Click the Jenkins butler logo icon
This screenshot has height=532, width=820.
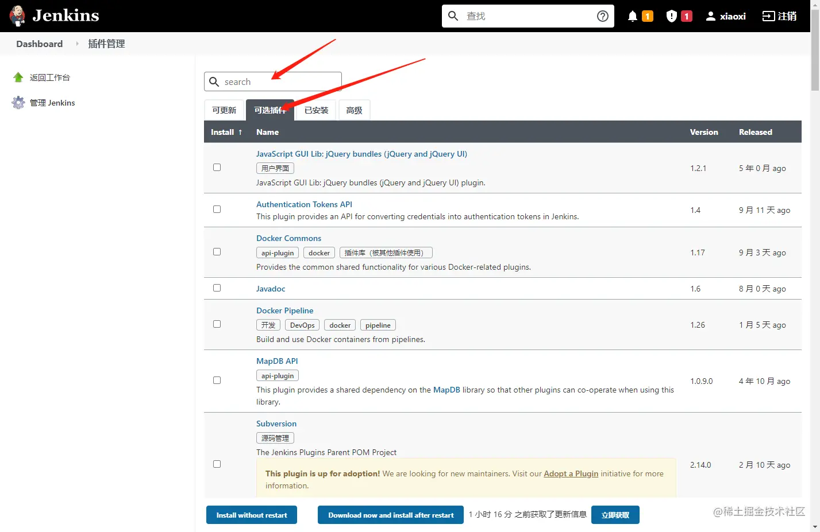(17, 16)
